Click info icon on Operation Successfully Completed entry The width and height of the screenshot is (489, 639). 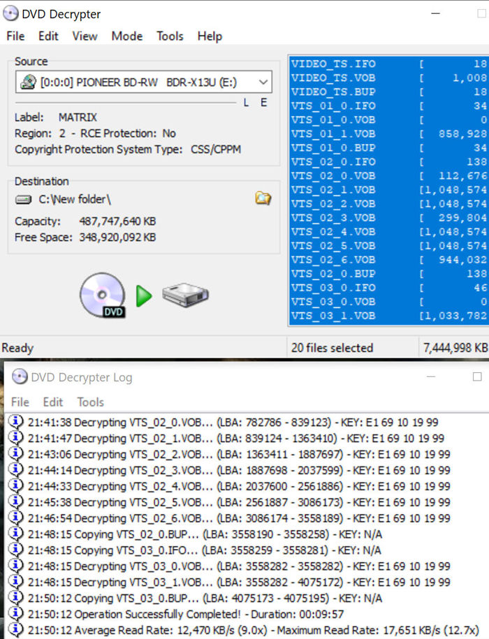(x=15, y=614)
